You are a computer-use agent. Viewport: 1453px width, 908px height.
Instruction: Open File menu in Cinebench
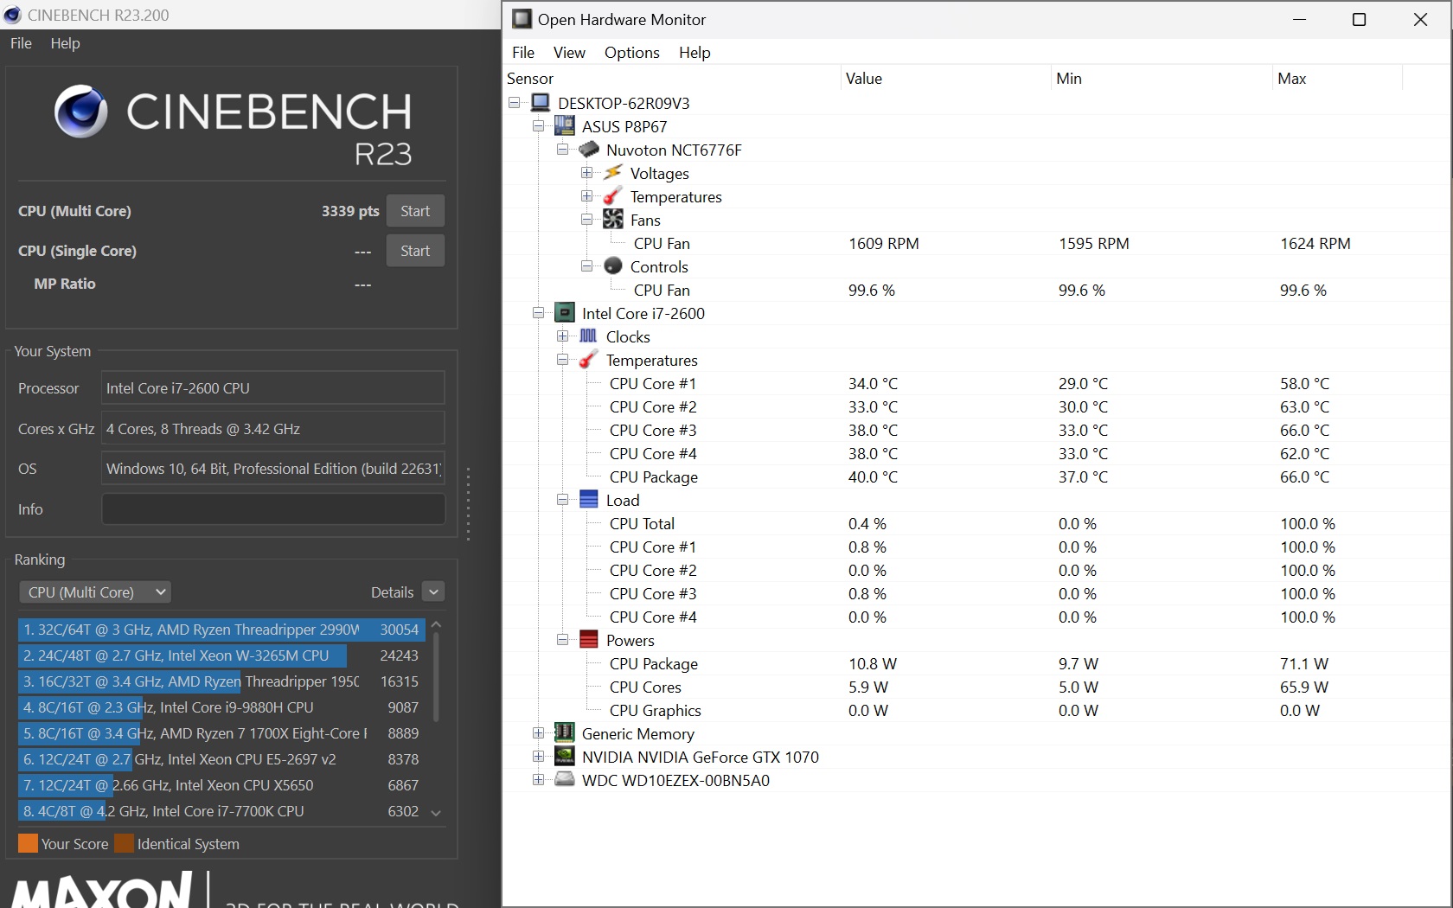21,43
